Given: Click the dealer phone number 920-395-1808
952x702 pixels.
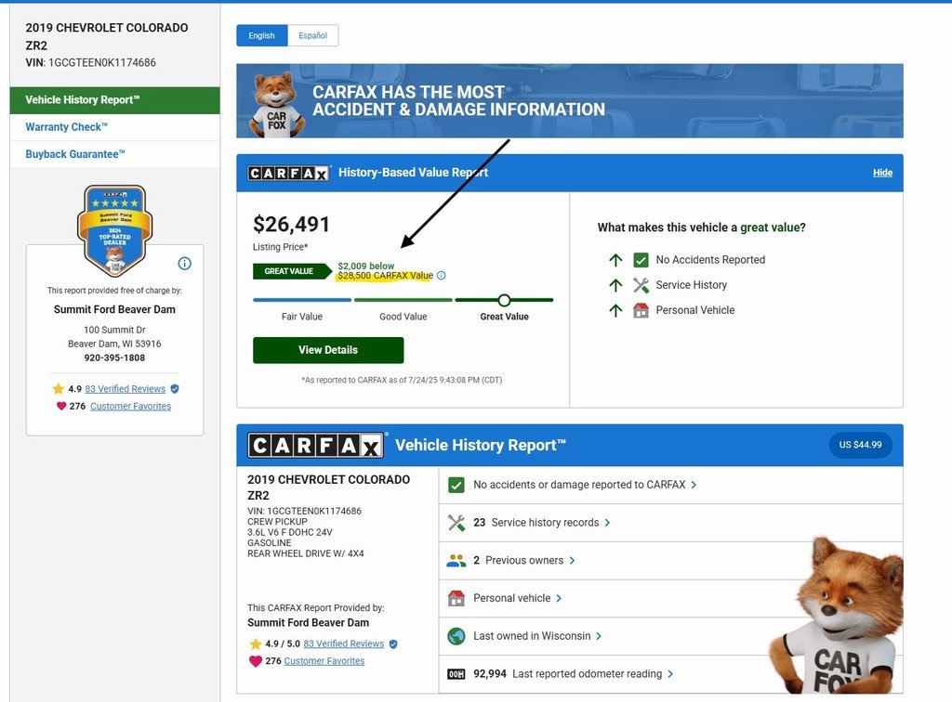Looking at the screenshot, I should [x=114, y=357].
